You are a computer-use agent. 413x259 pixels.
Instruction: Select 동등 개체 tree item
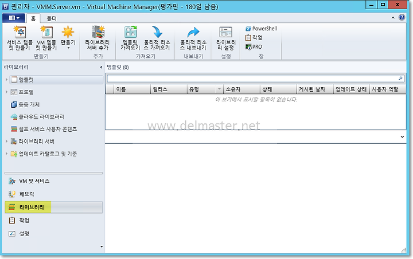[25, 104]
